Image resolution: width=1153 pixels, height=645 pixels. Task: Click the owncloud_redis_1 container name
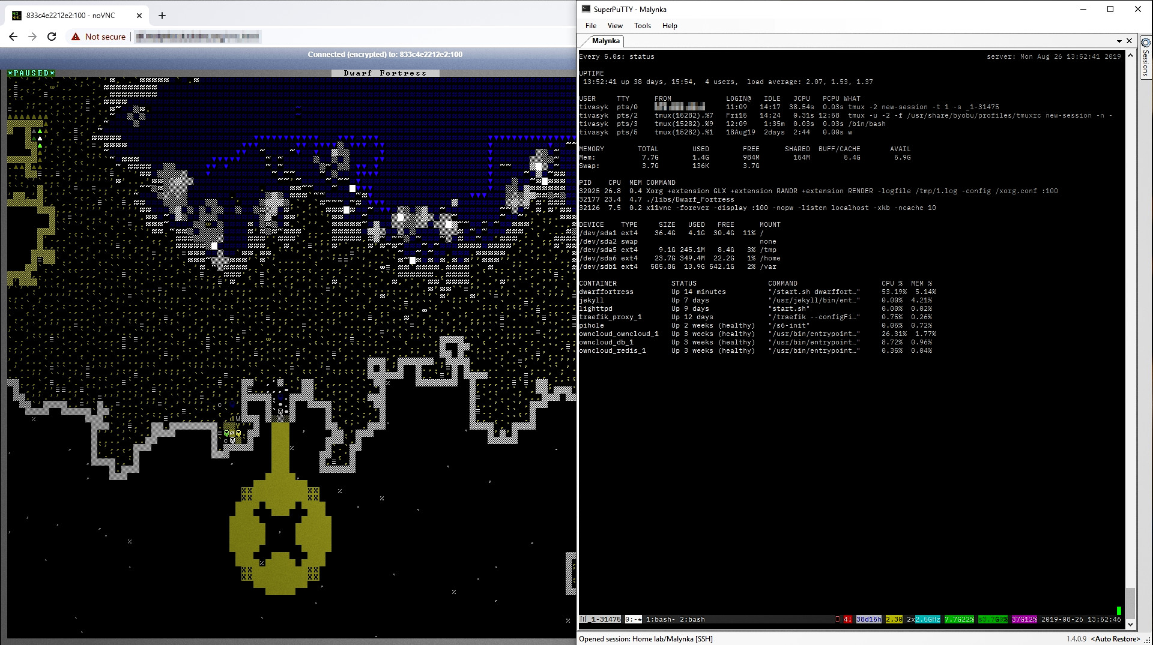pos(613,351)
